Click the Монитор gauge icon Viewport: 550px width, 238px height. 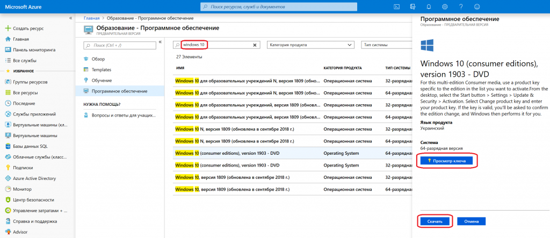8,189
